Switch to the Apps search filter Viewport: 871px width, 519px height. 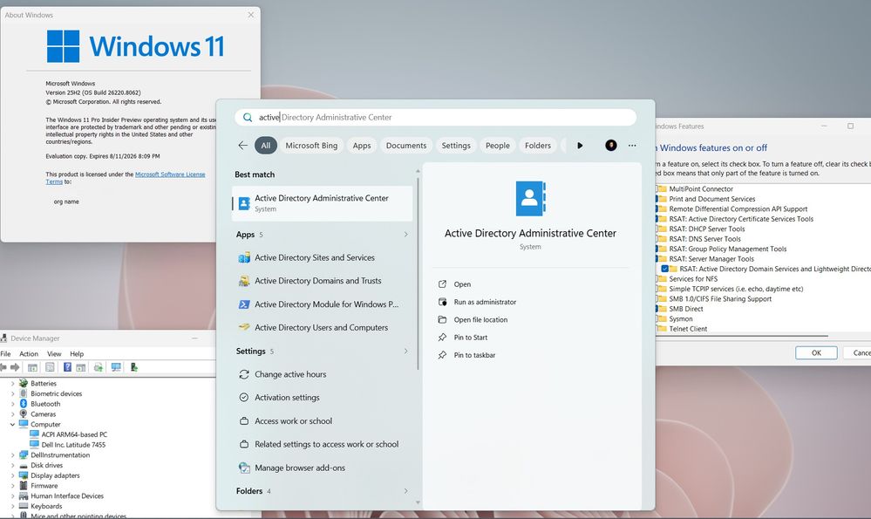pyautogui.click(x=362, y=146)
